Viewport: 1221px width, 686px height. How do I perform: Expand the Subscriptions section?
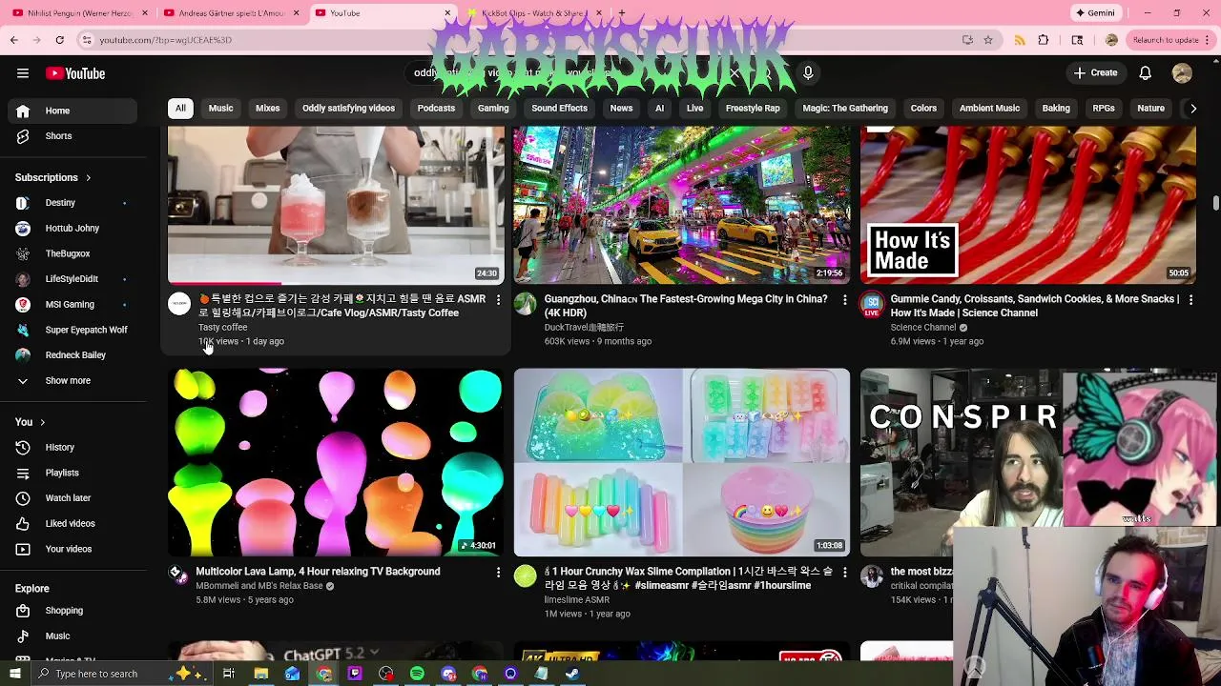click(52, 177)
